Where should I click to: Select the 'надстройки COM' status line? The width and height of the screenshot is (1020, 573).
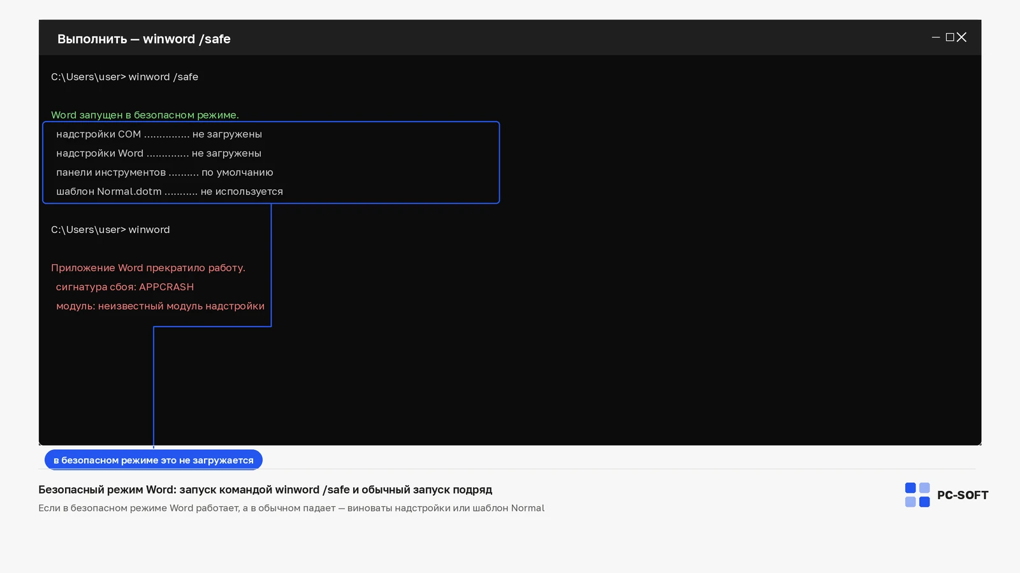[159, 134]
